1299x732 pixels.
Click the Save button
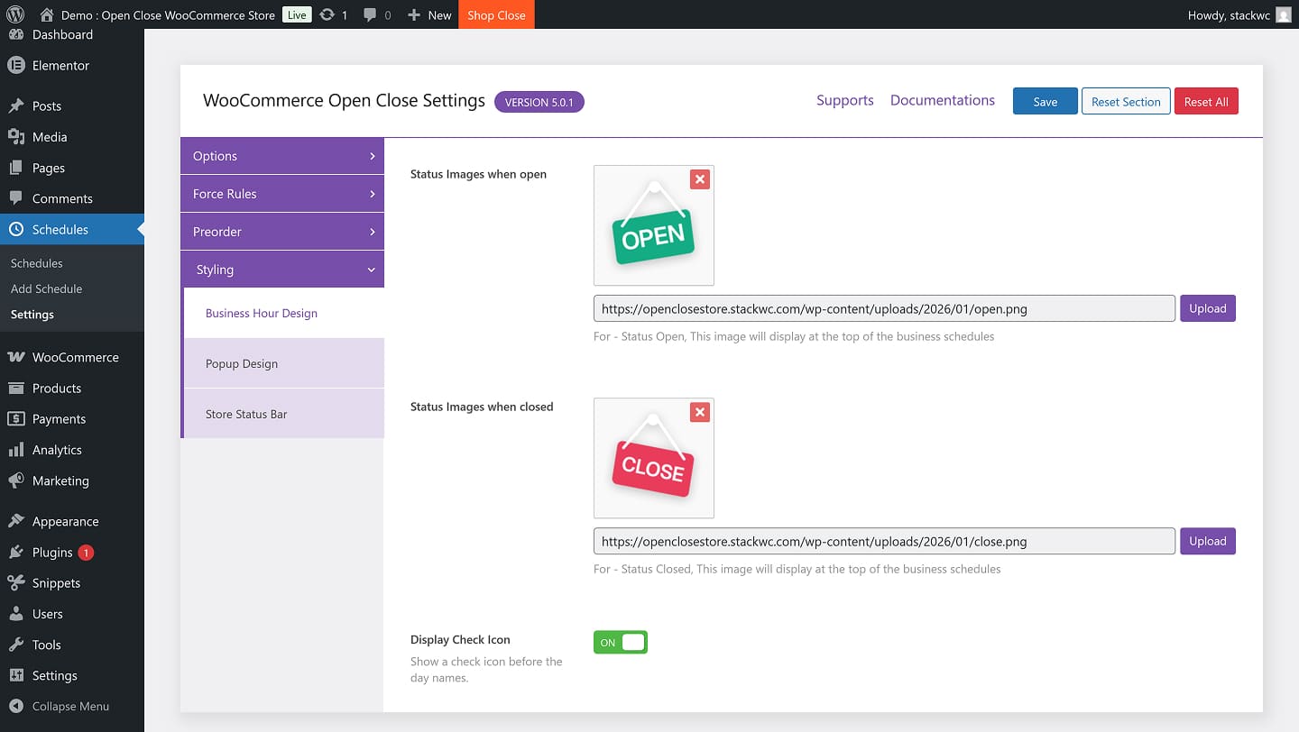1046,101
